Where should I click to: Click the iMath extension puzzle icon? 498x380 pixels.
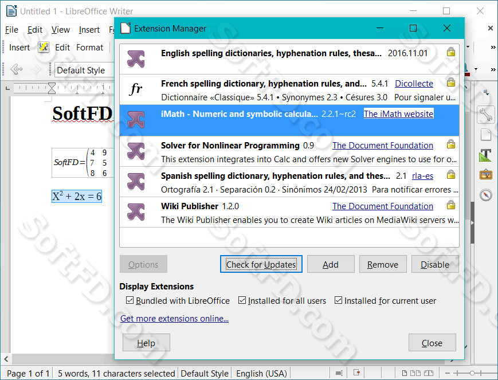coord(136,120)
